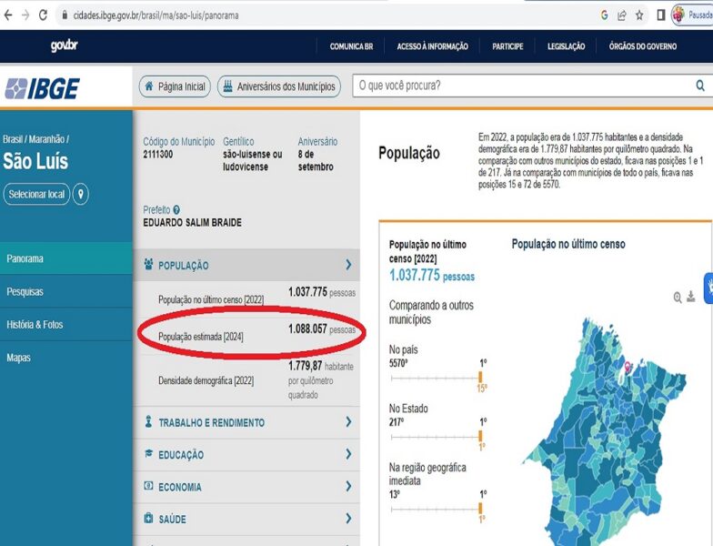Bookmark page with the star icon
713x546 pixels.
639,15
